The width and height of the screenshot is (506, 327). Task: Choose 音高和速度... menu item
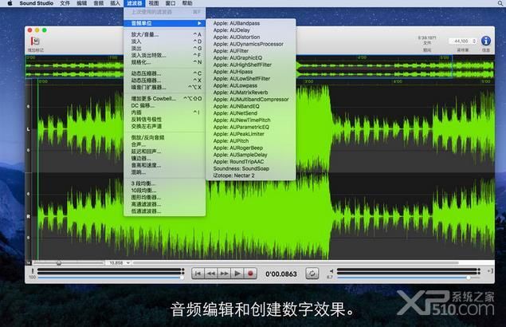[165, 165]
